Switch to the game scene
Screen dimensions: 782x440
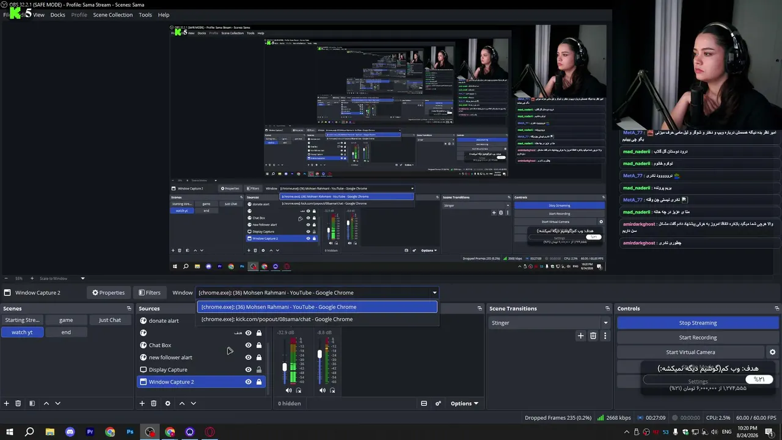tap(66, 320)
